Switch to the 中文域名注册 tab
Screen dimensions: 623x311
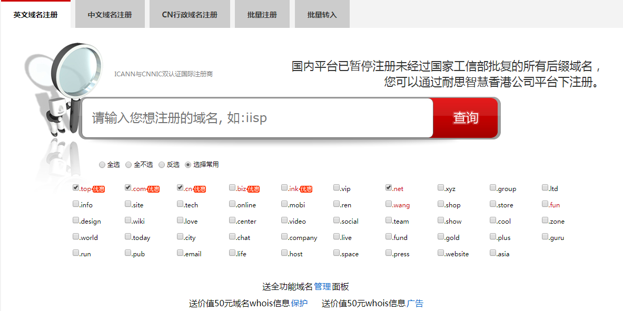110,15
